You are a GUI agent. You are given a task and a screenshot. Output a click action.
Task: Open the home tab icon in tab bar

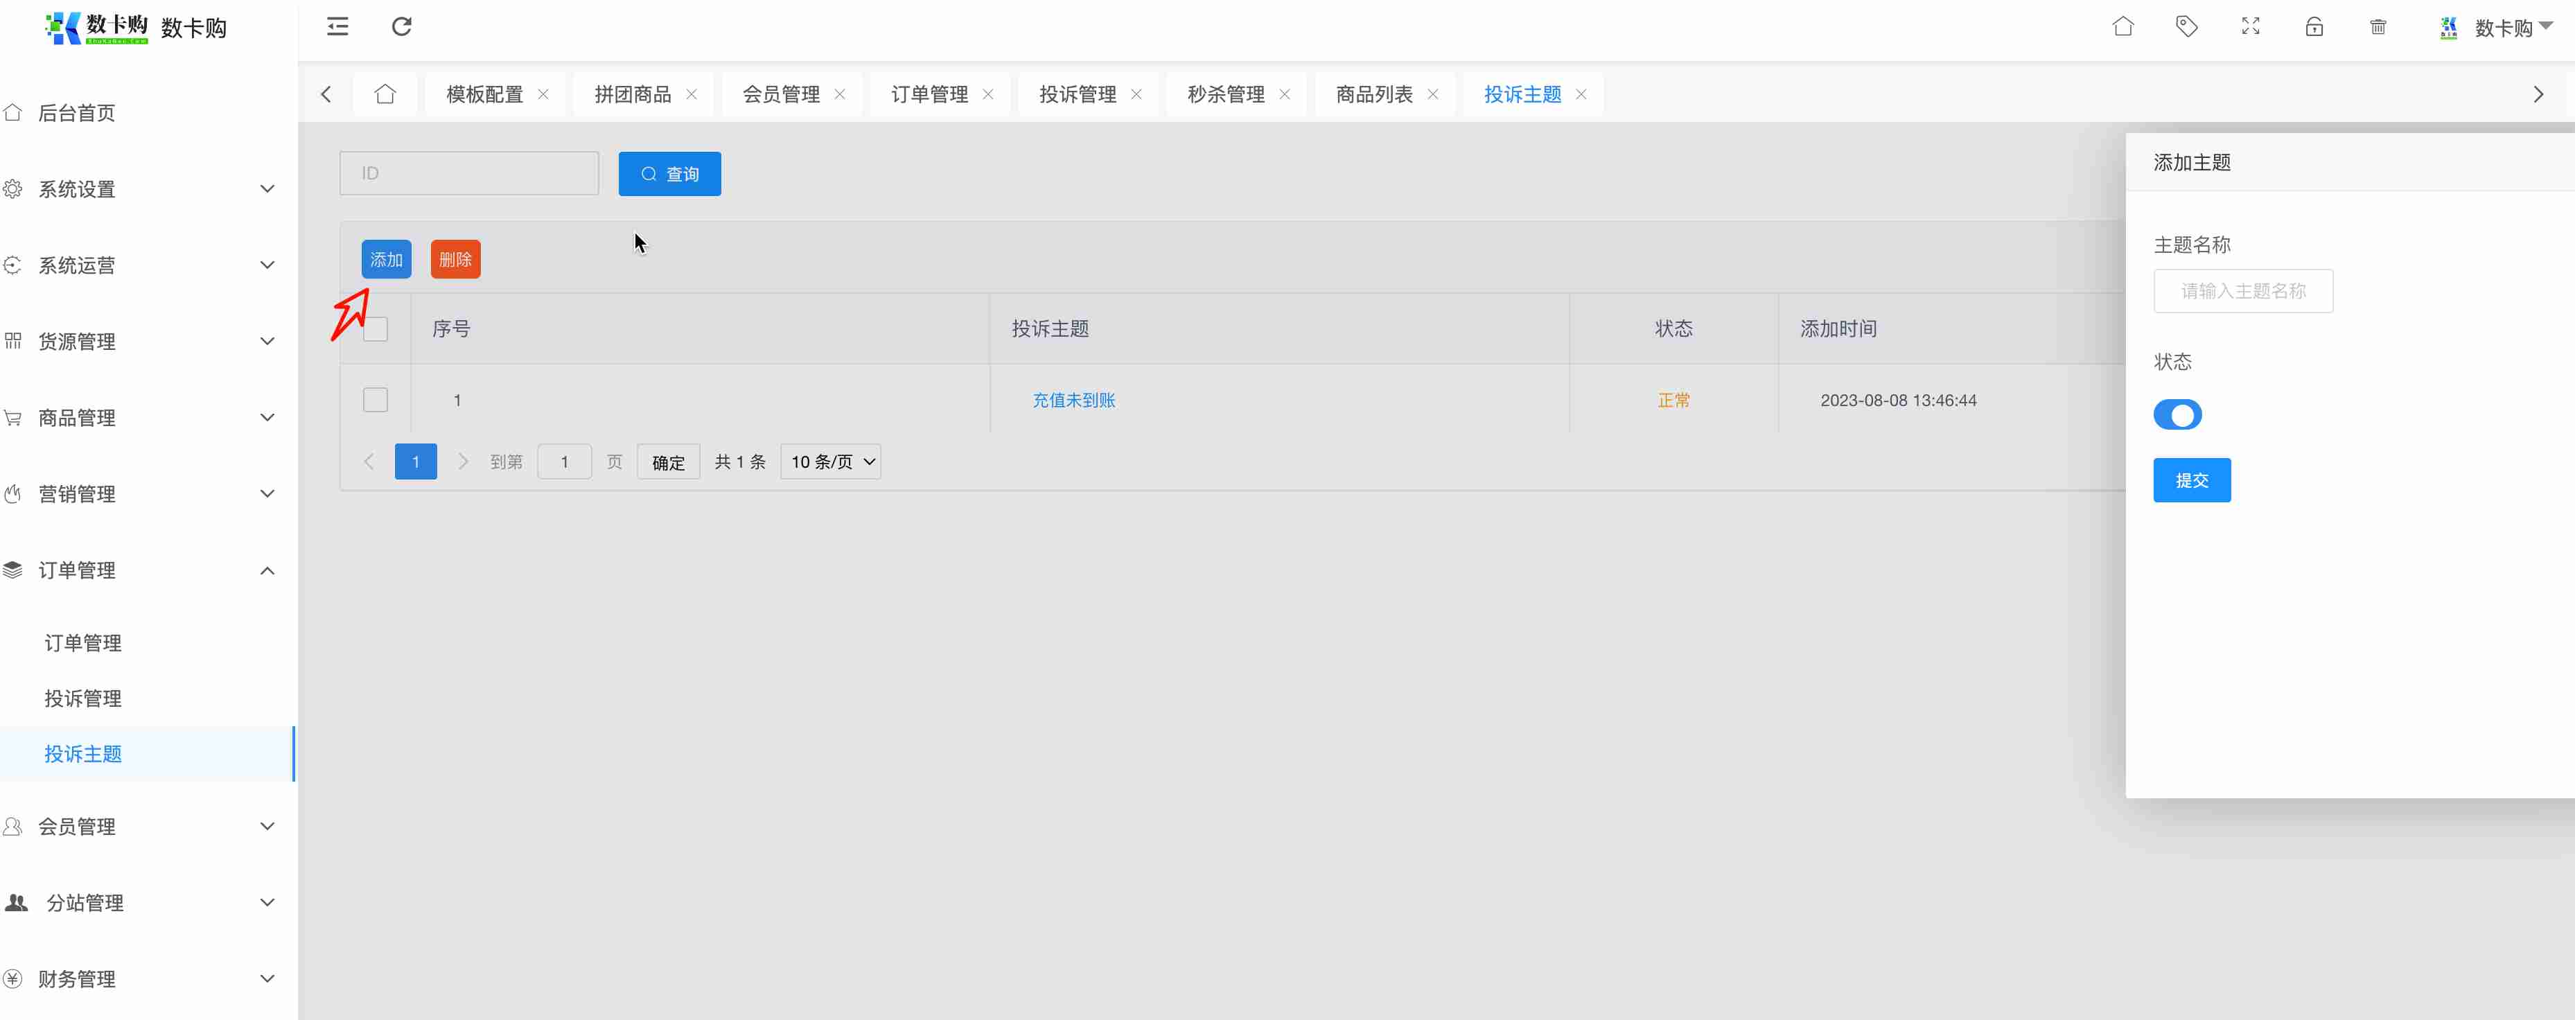tap(385, 94)
